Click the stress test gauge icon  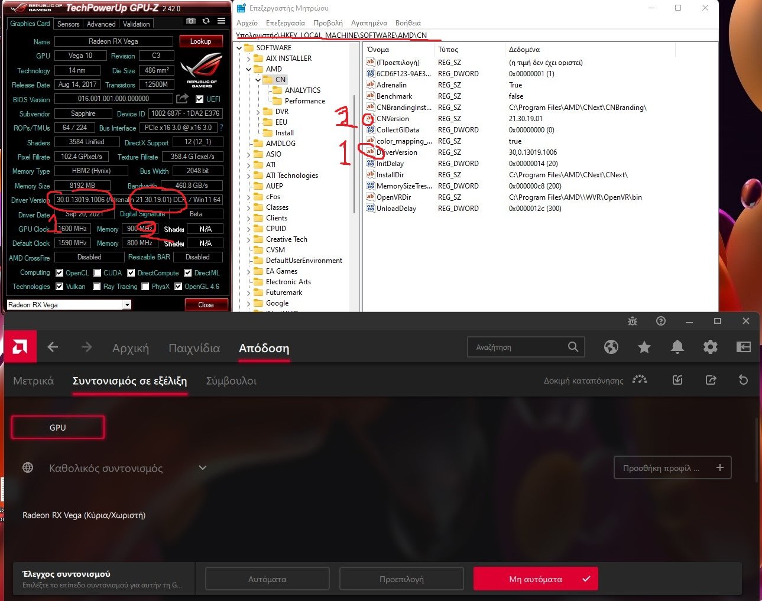click(x=639, y=379)
